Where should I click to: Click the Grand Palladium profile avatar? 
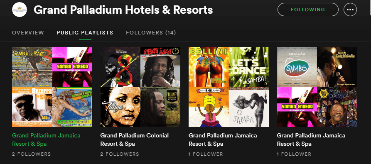coord(20,10)
